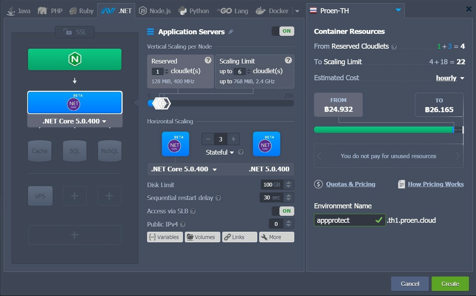Viewport: 476px width, 296px height.
Task: Open the Proen-TH region dropdown
Action: (x=355, y=11)
